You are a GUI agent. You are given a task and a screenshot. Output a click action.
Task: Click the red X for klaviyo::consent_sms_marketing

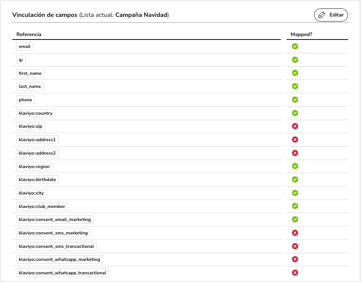(x=295, y=233)
